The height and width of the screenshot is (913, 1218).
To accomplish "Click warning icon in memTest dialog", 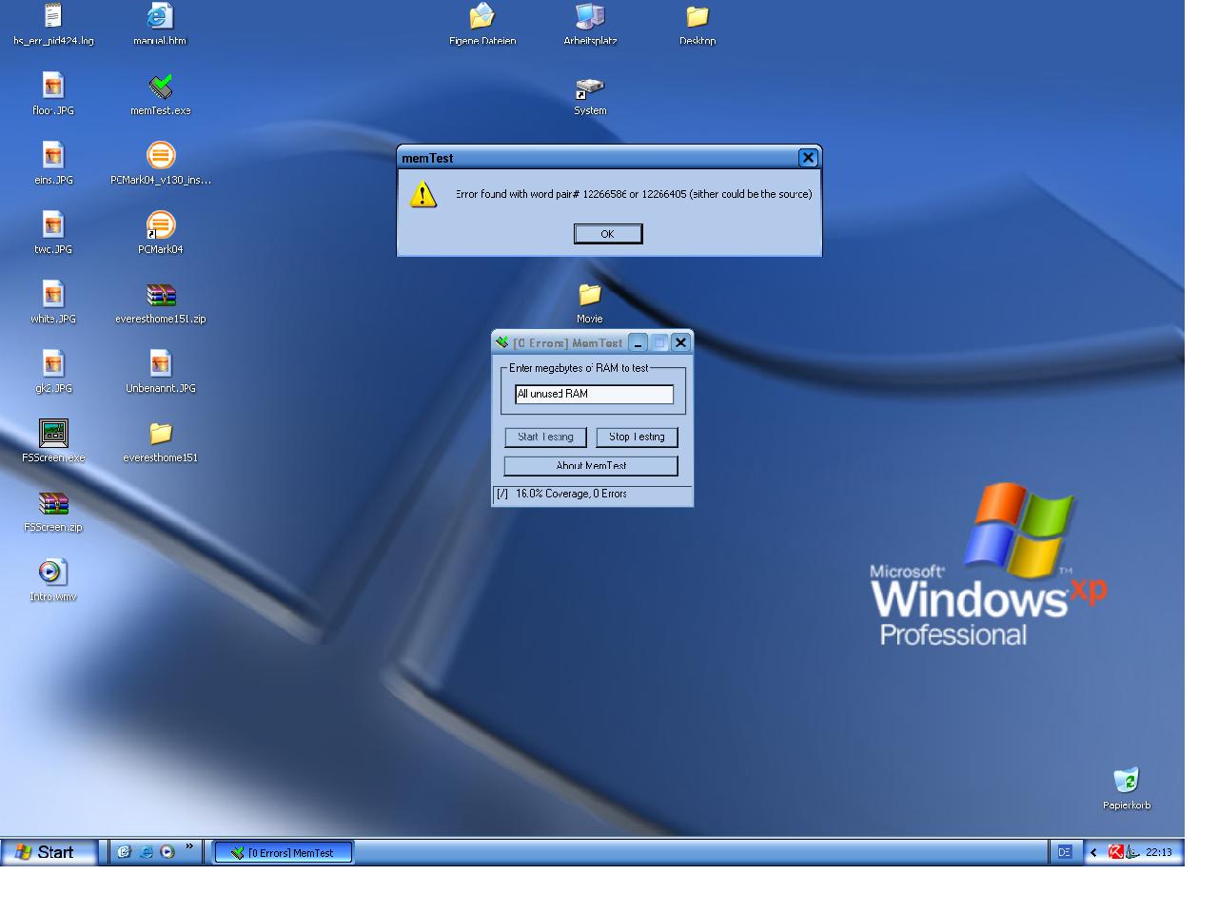I will [x=422, y=195].
